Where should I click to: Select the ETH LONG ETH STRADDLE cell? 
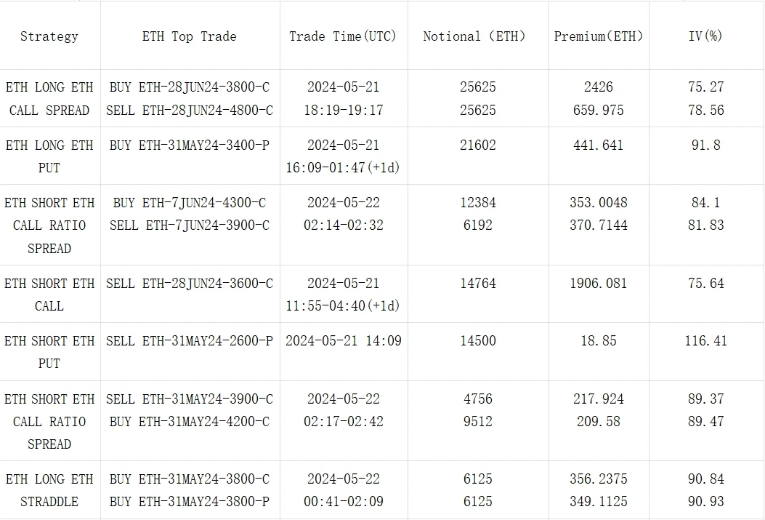tap(49, 490)
